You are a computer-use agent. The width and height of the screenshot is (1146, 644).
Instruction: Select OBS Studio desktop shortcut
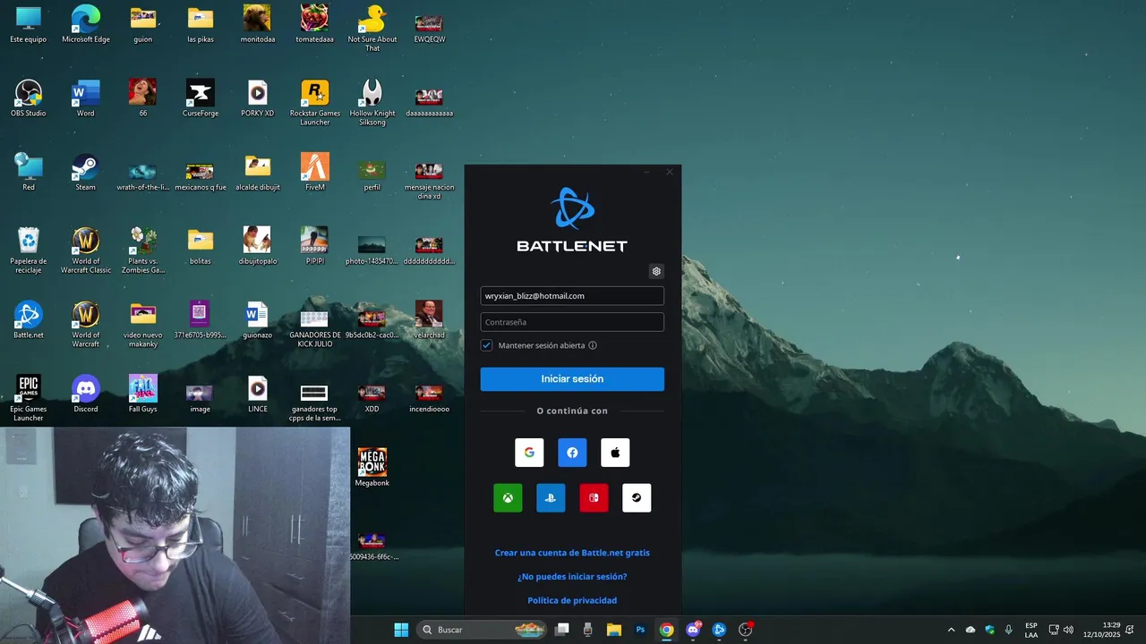[29, 99]
